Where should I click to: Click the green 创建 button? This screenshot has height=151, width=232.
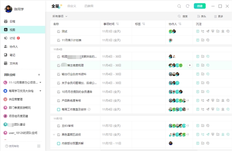tap(200, 6)
